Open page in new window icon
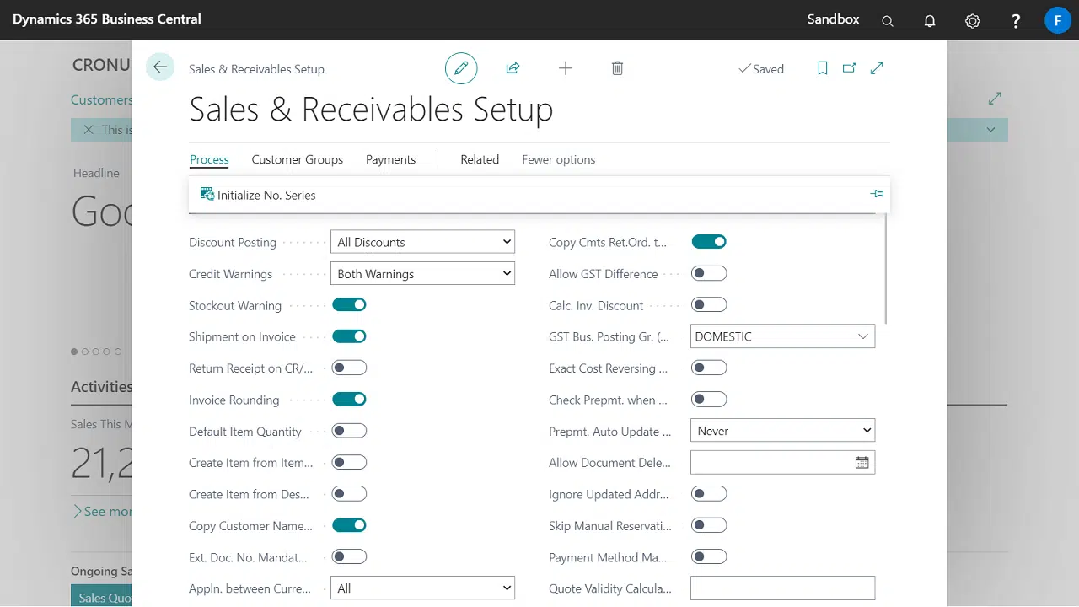 point(849,68)
